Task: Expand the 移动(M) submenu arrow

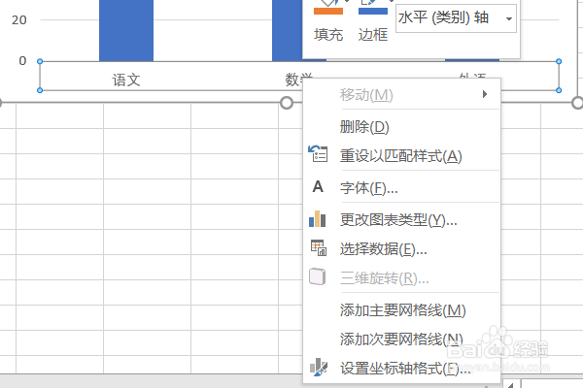Action: (x=485, y=94)
